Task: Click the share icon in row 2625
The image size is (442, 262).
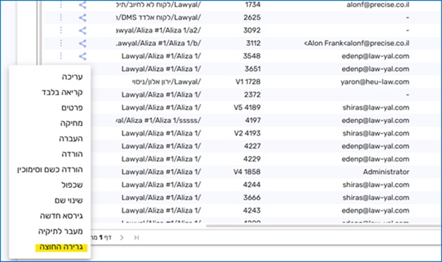Action: click(x=82, y=17)
